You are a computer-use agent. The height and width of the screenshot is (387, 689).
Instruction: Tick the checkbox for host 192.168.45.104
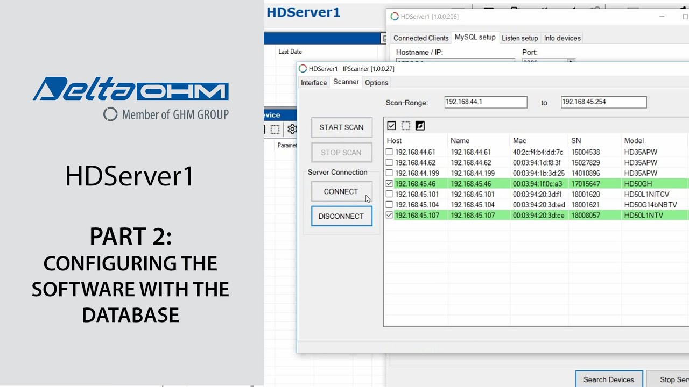[x=389, y=205]
